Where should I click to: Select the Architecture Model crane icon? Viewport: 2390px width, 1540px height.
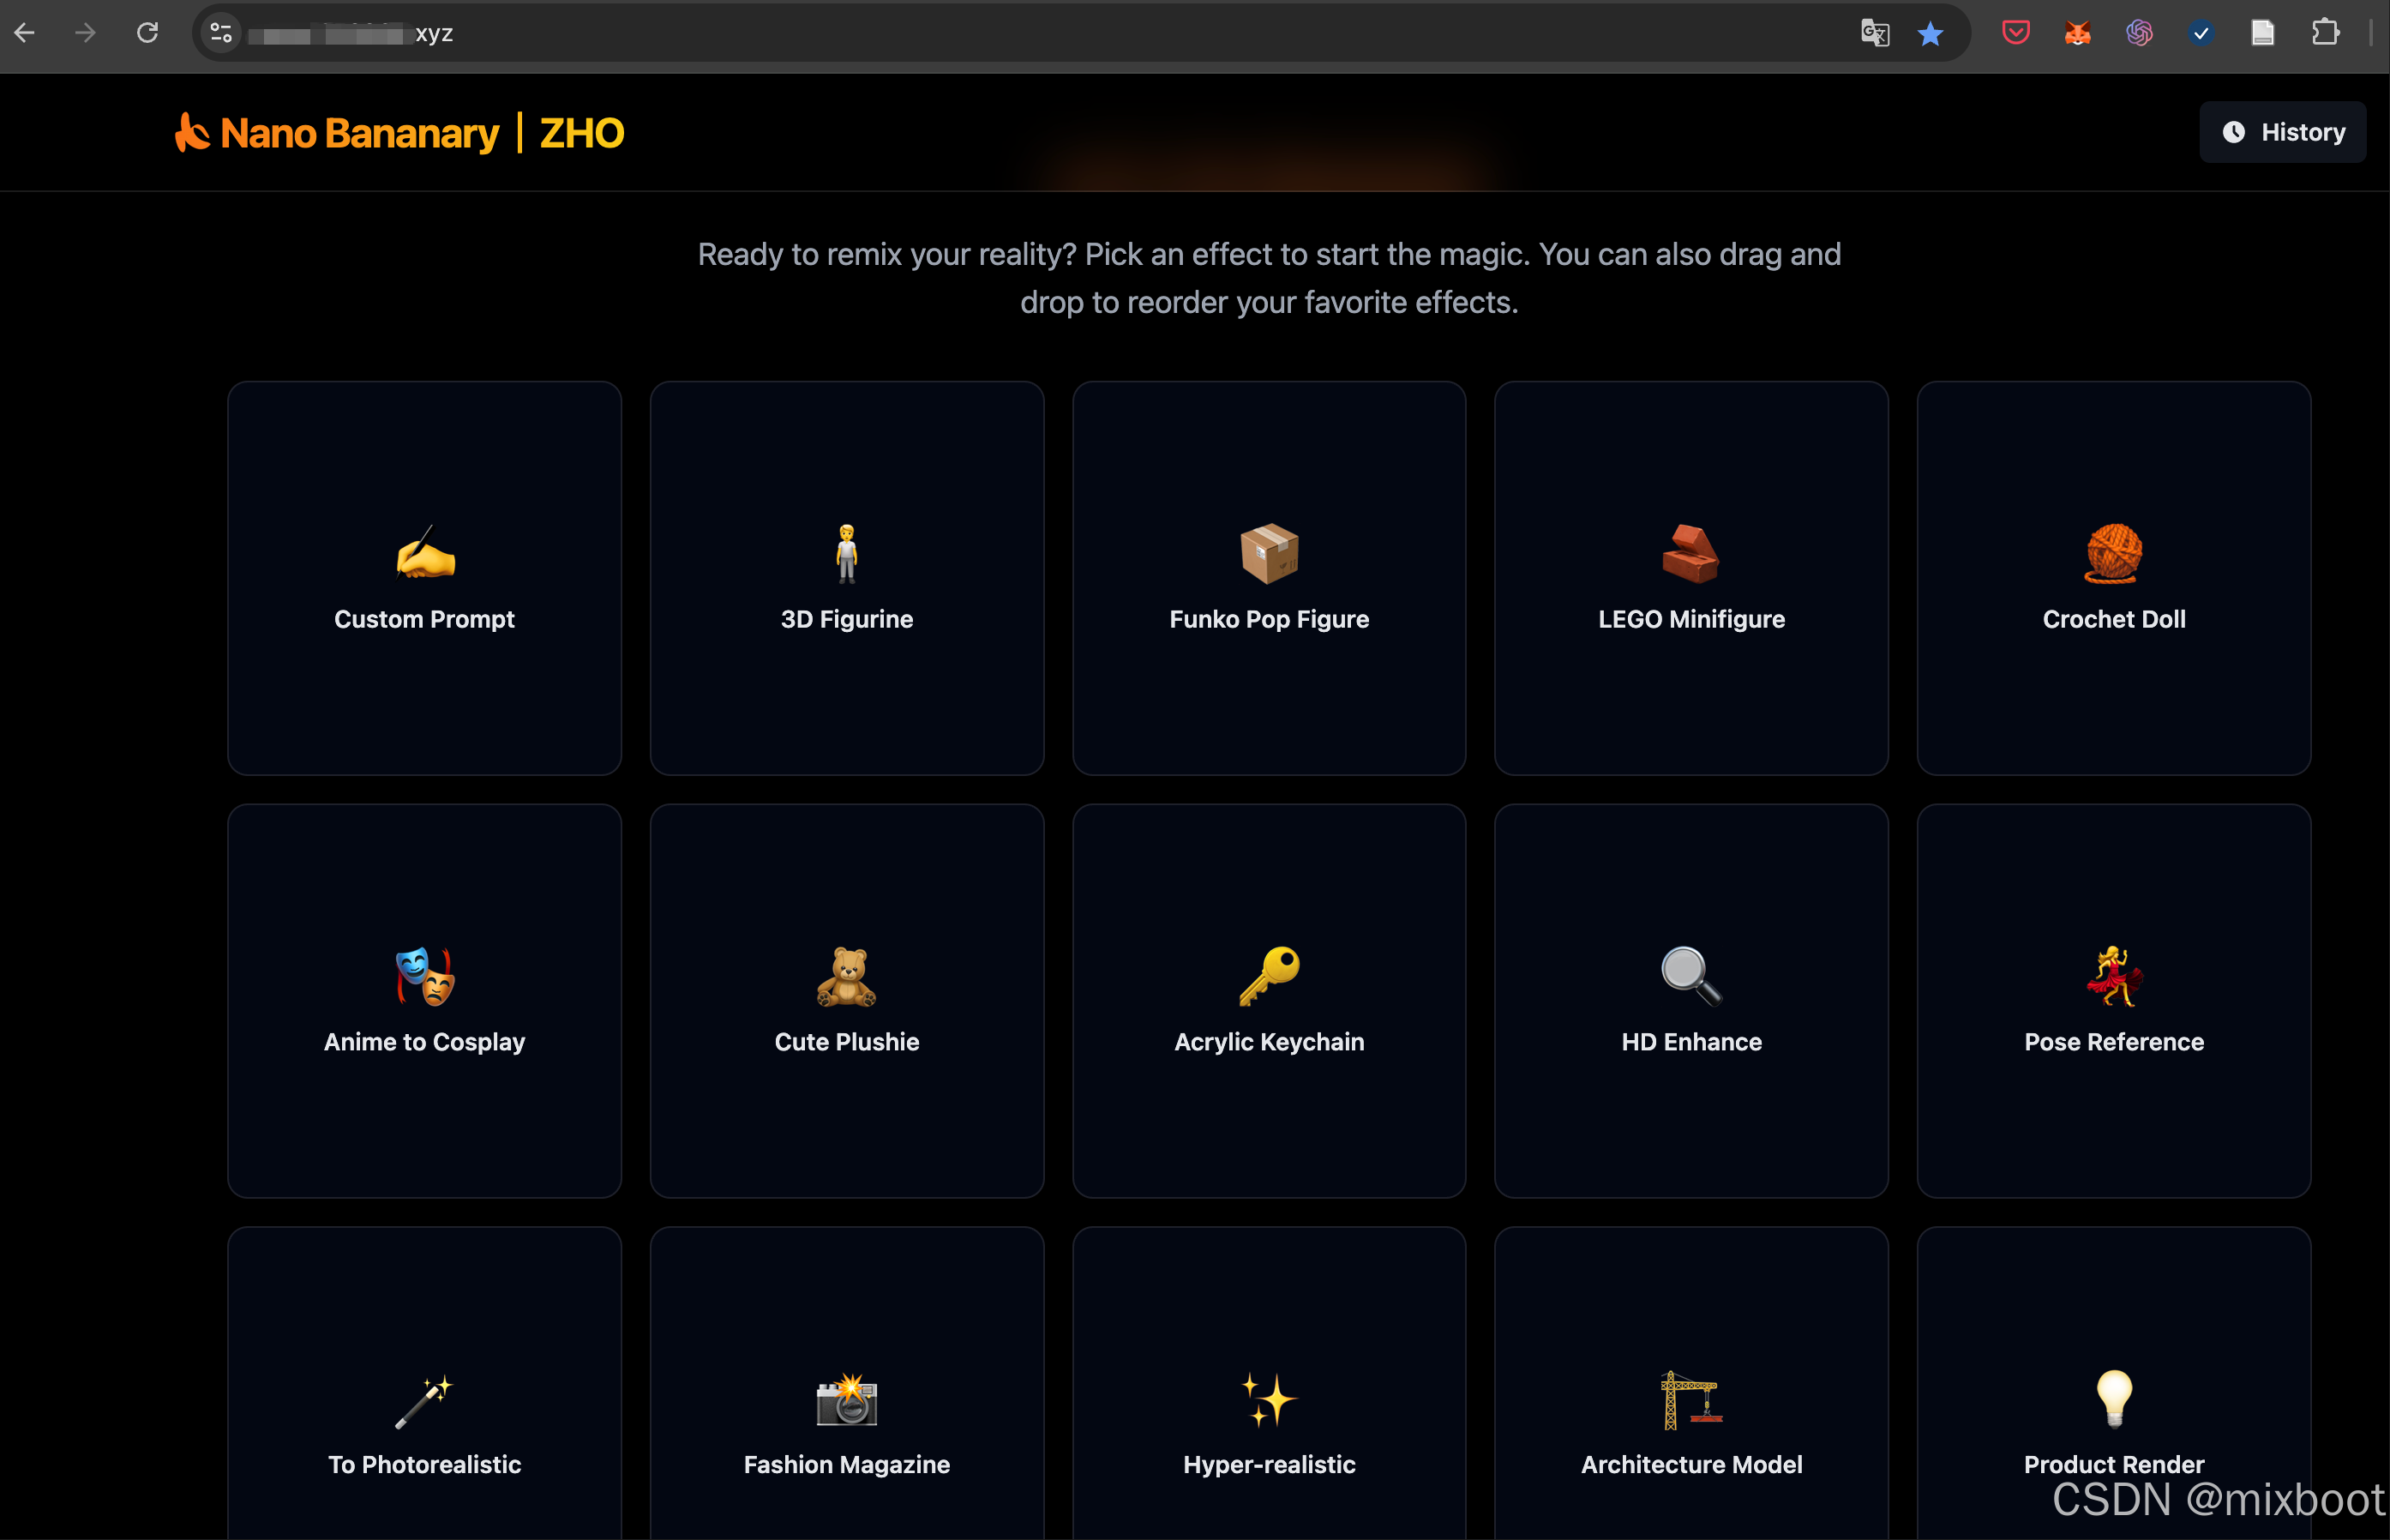pos(1690,1400)
